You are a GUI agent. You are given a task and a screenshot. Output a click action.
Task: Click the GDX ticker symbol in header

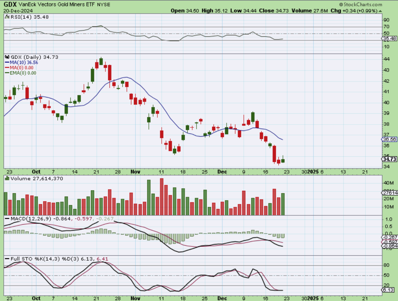point(10,4)
